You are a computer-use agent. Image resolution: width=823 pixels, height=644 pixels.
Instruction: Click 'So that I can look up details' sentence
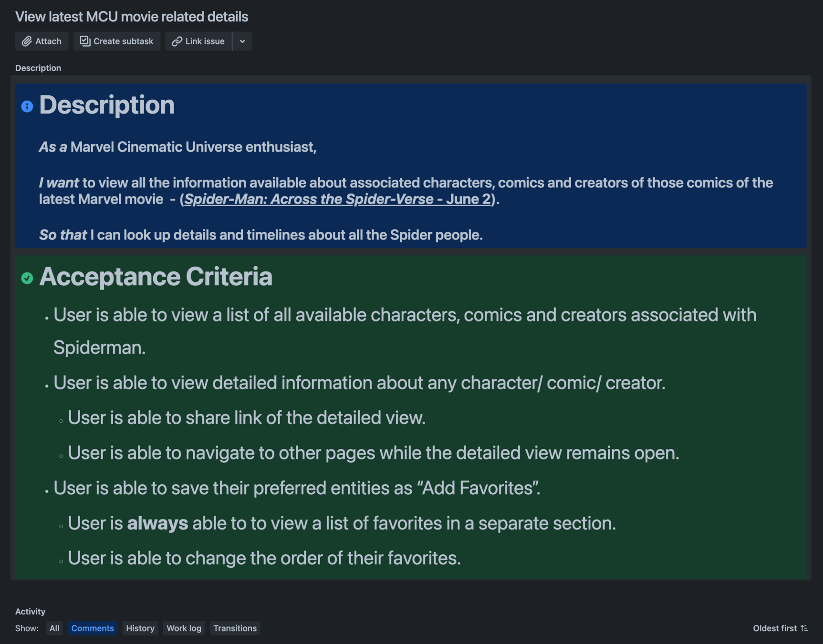click(260, 235)
